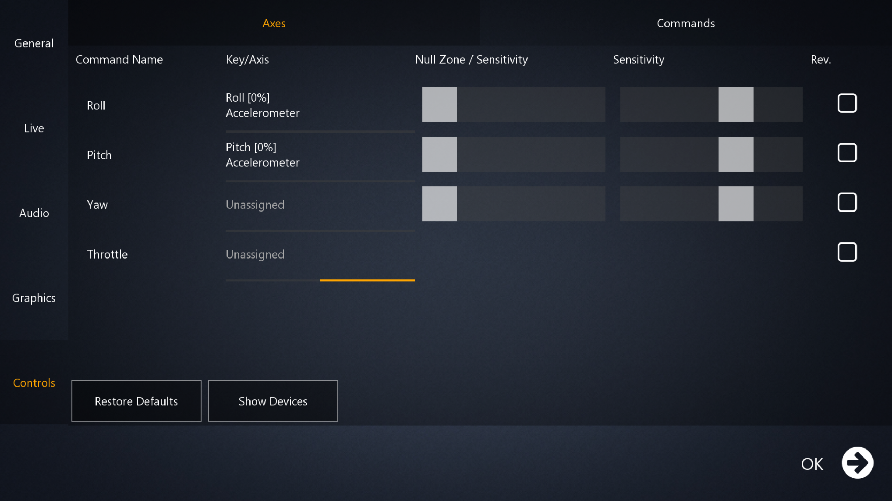
Task: Open Audio settings in sidebar
Action: click(x=34, y=213)
